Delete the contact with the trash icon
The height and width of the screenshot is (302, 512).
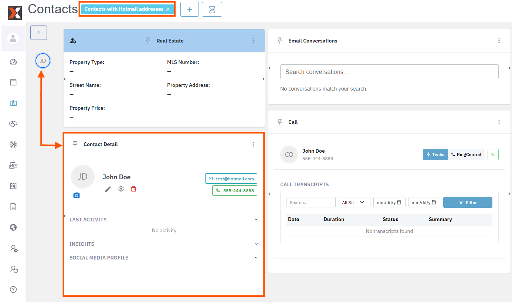click(x=133, y=189)
